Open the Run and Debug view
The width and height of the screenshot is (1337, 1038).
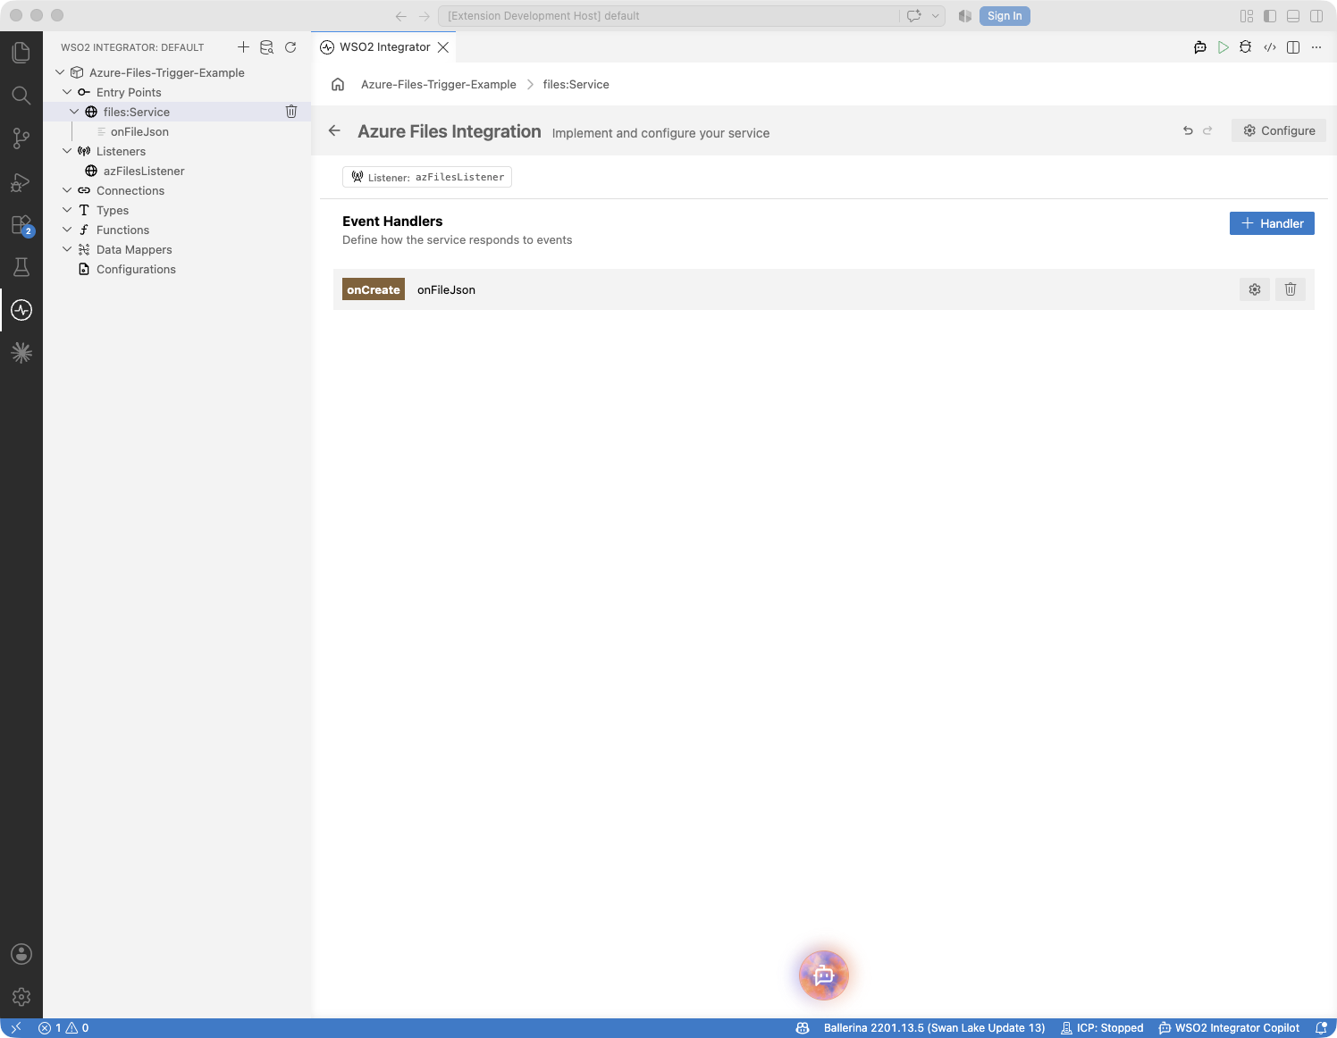coord(21,181)
